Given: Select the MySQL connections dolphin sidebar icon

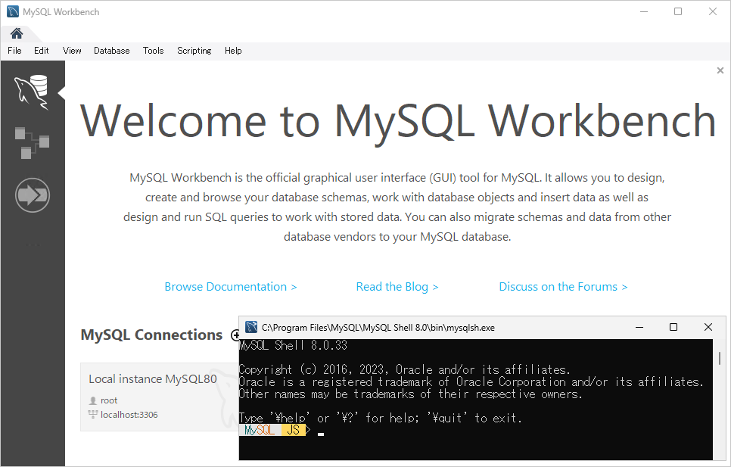Looking at the screenshot, I should [x=32, y=92].
